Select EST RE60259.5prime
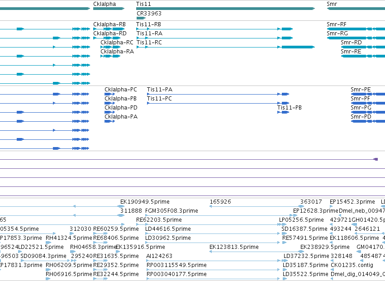Viewport: 385px width, 281px height. click(116, 229)
